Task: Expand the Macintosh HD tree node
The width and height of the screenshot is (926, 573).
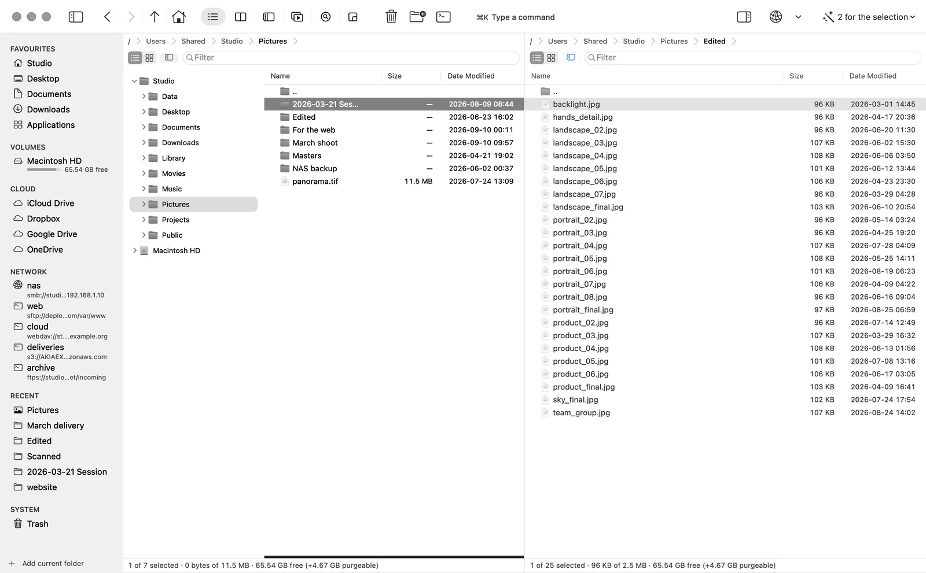Action: [x=134, y=250]
